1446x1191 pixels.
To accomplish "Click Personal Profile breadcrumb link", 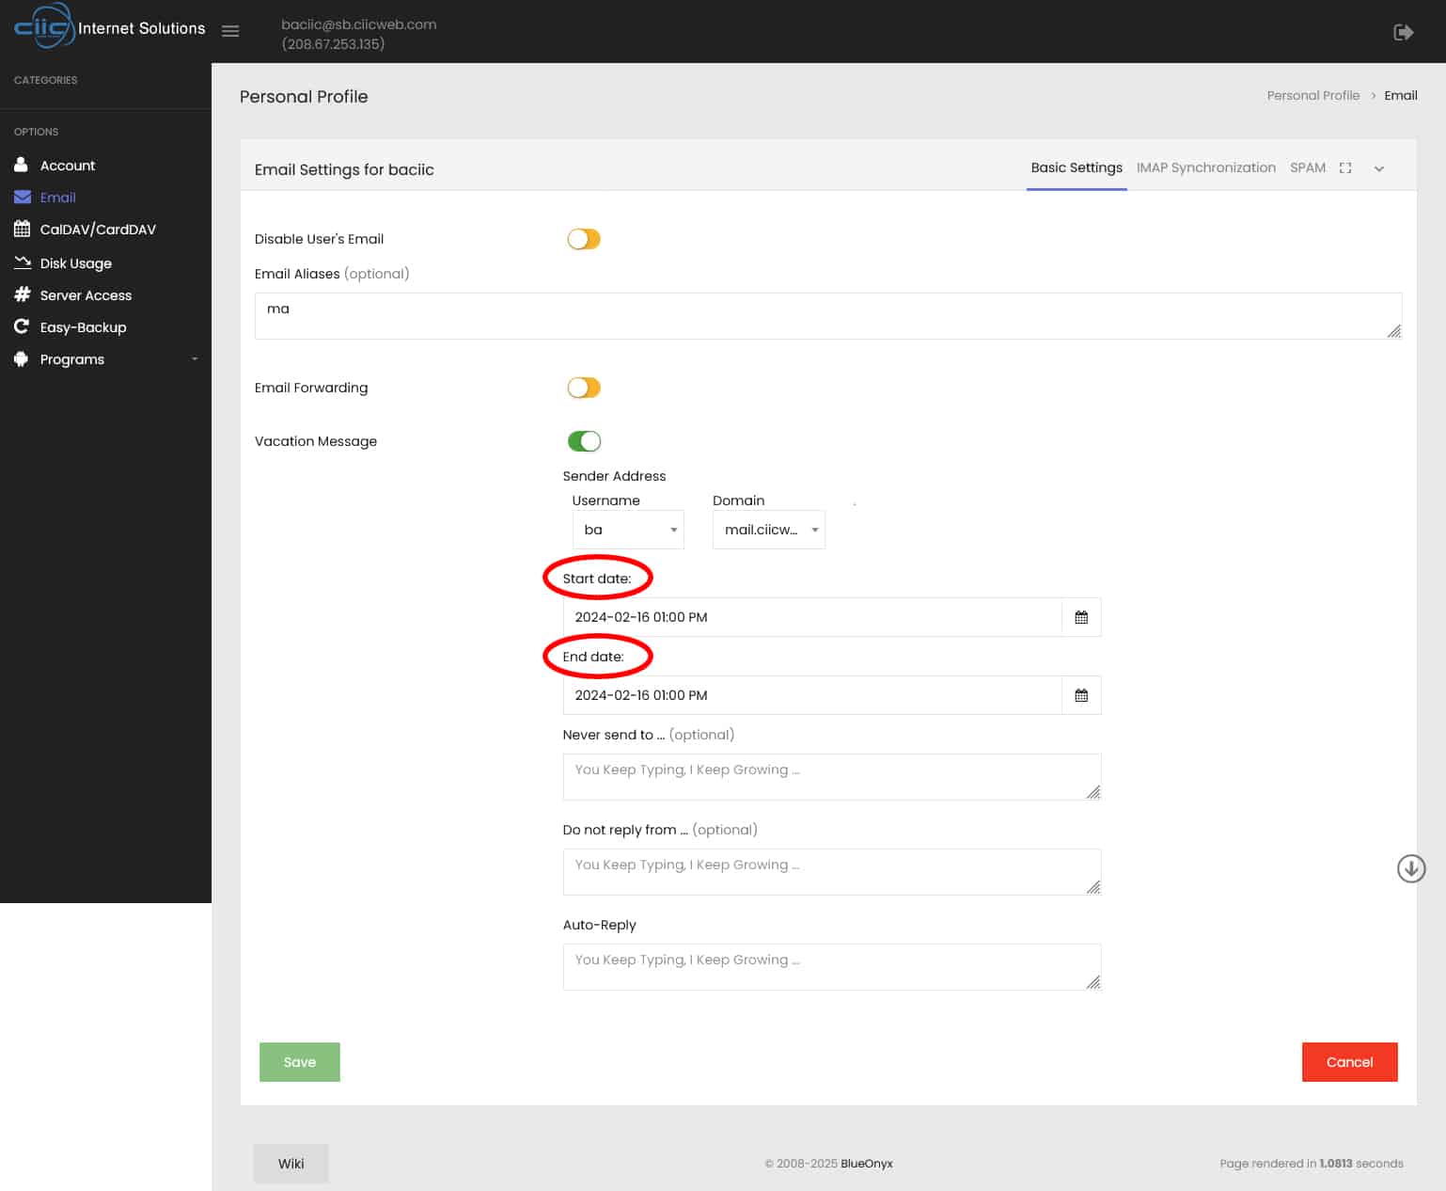I will point(1312,95).
